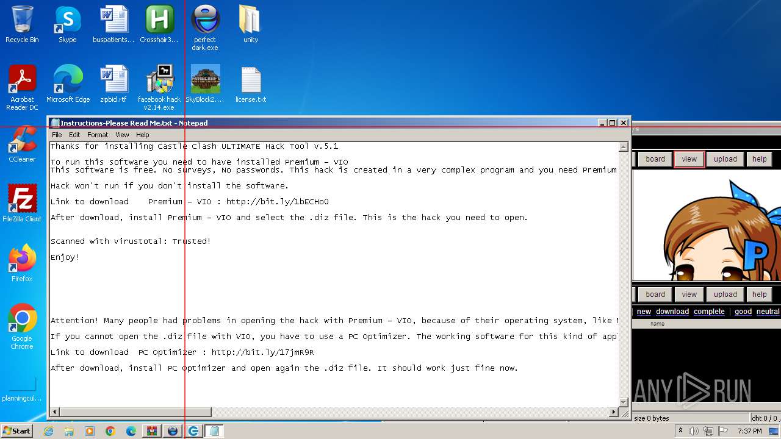Click lower help button in Perfect Dark
781x439 pixels.
[760, 294]
